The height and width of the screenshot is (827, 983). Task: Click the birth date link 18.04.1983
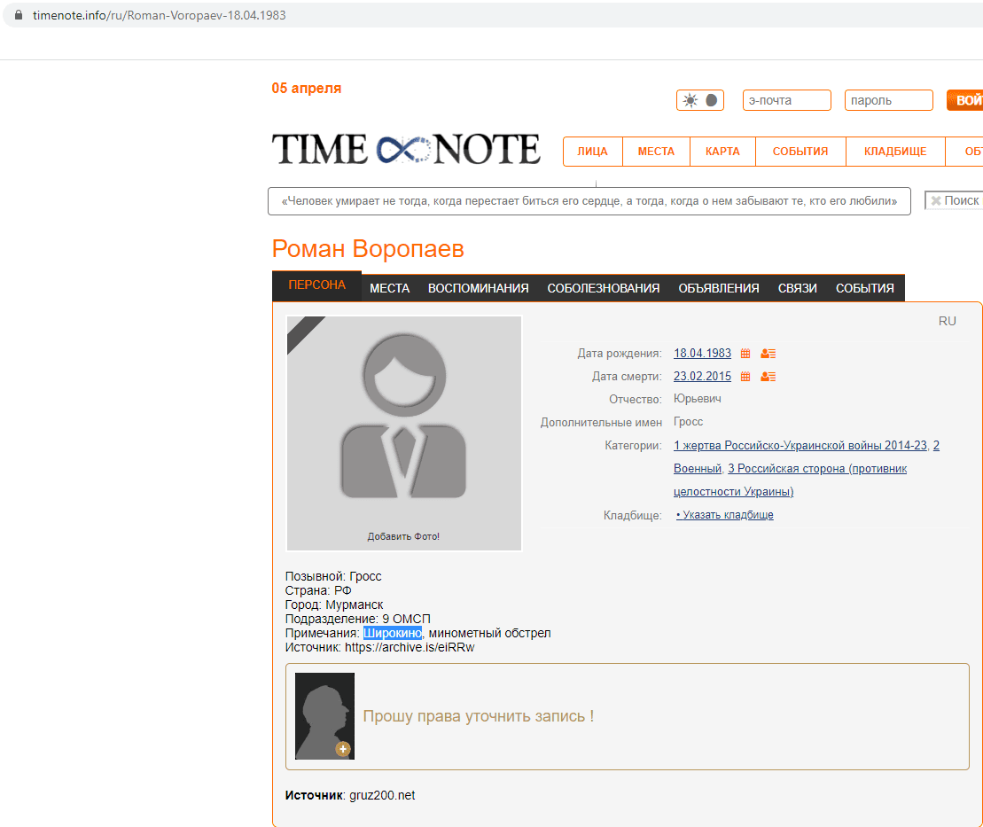[702, 354]
